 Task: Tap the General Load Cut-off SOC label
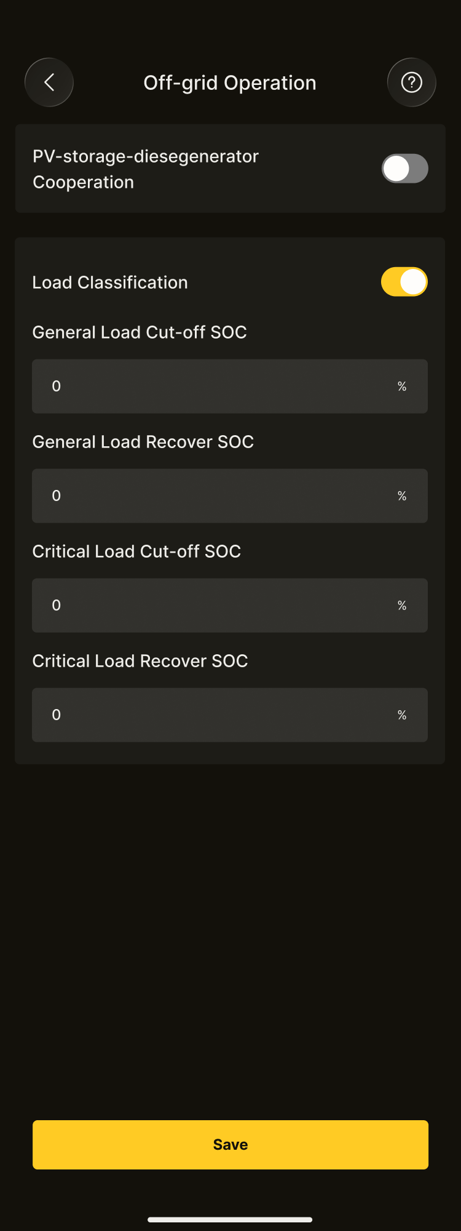[140, 332]
